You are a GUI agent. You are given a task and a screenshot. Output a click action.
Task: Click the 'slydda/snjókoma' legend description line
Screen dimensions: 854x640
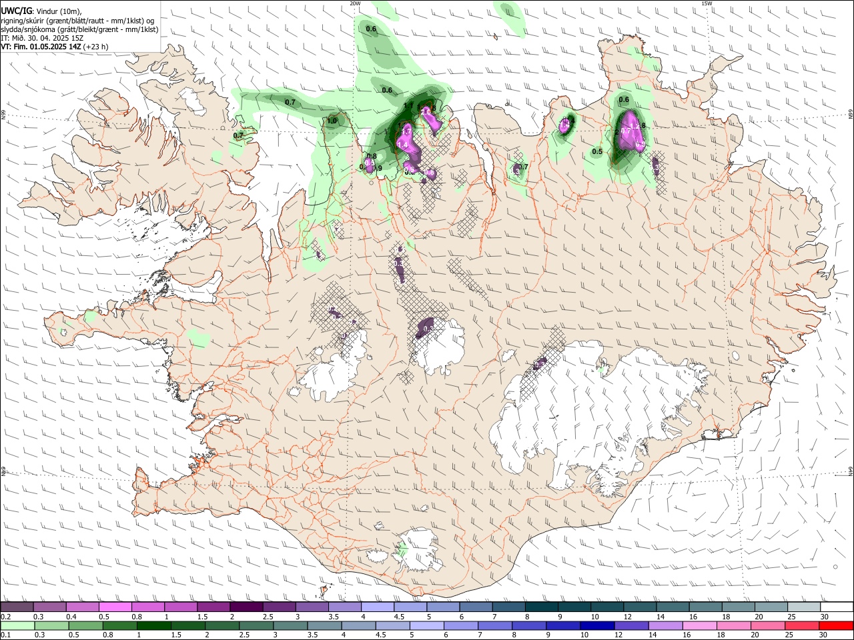79,29
